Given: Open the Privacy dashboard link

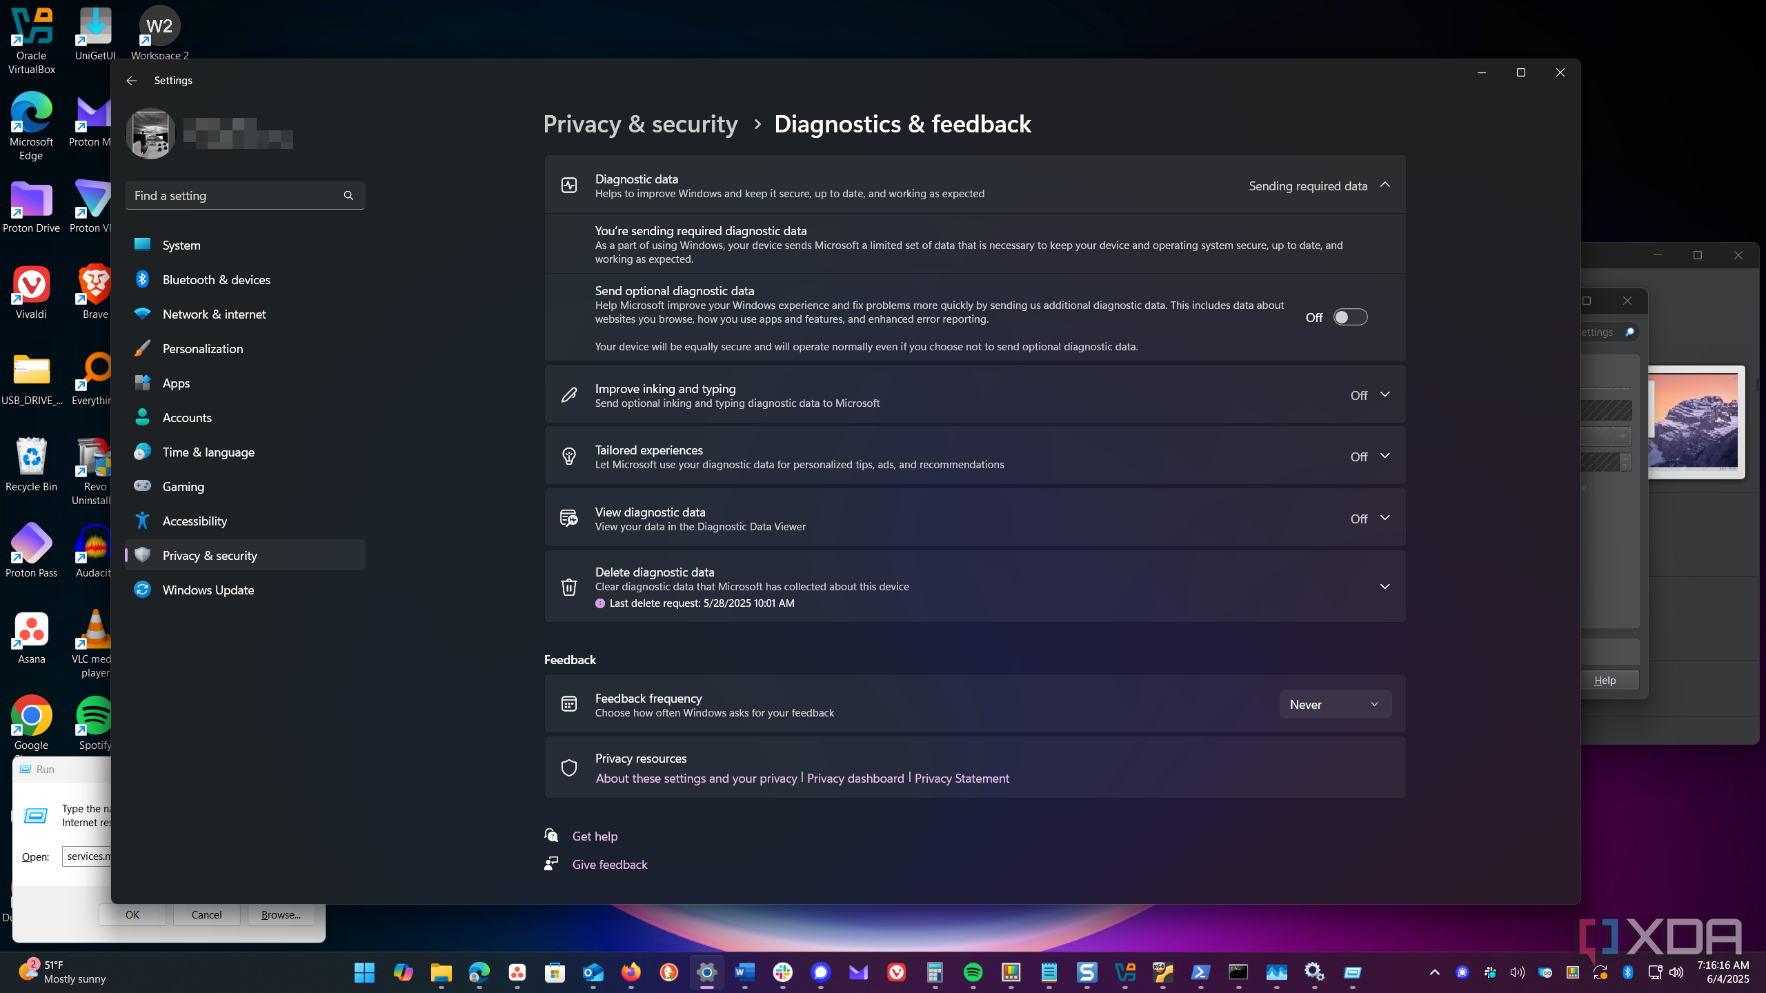Looking at the screenshot, I should coord(855,778).
